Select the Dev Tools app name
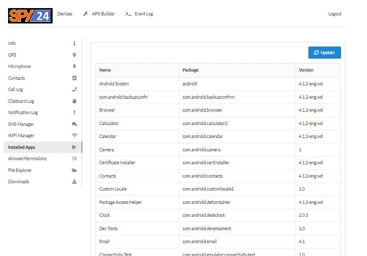 [x=108, y=228]
